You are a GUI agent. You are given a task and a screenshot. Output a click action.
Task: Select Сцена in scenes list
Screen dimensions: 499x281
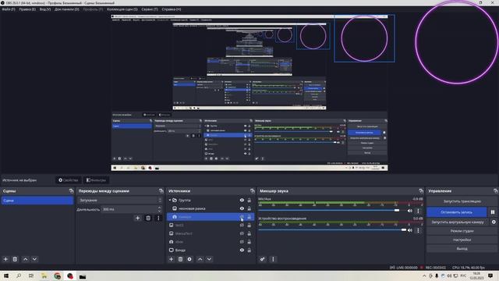click(37, 201)
